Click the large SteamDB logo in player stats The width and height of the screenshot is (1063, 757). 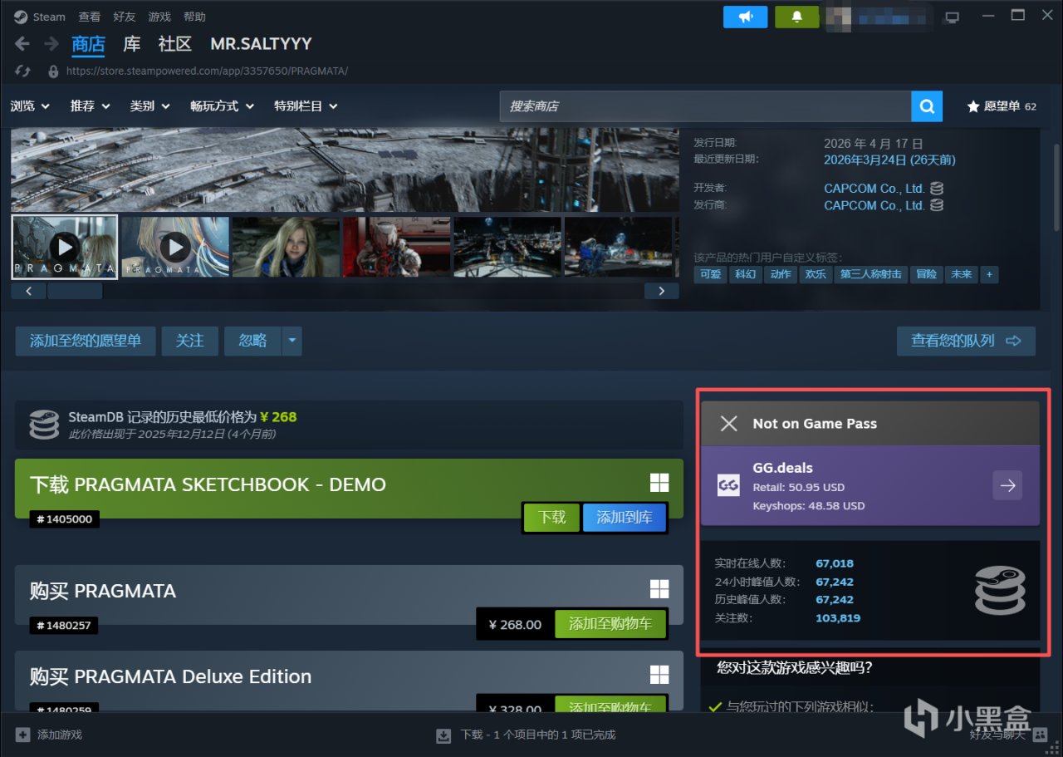click(1000, 590)
